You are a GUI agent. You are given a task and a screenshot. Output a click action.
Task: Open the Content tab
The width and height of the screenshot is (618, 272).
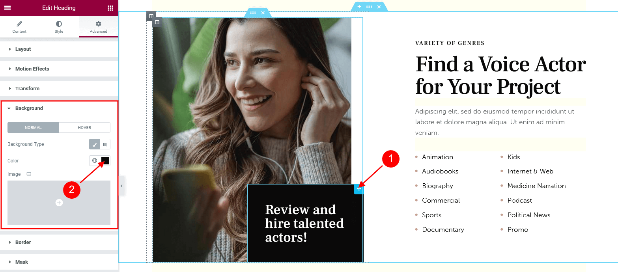(19, 27)
